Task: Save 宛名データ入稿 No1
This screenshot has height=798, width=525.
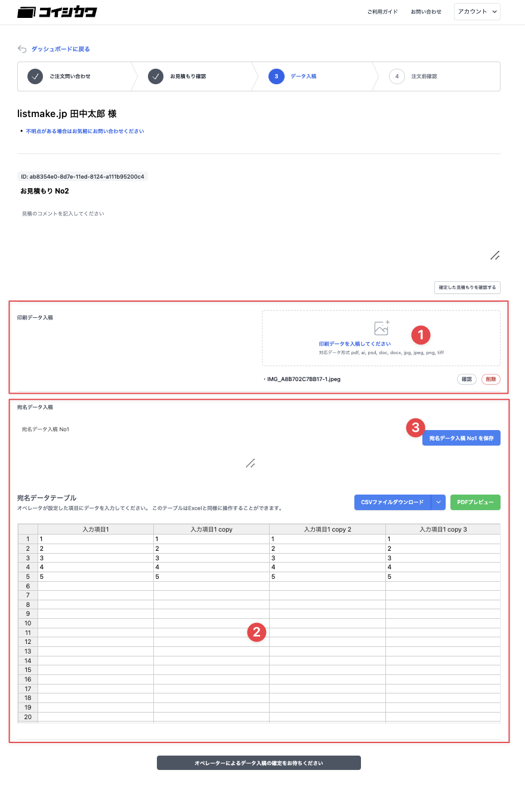Action: pyautogui.click(x=461, y=438)
